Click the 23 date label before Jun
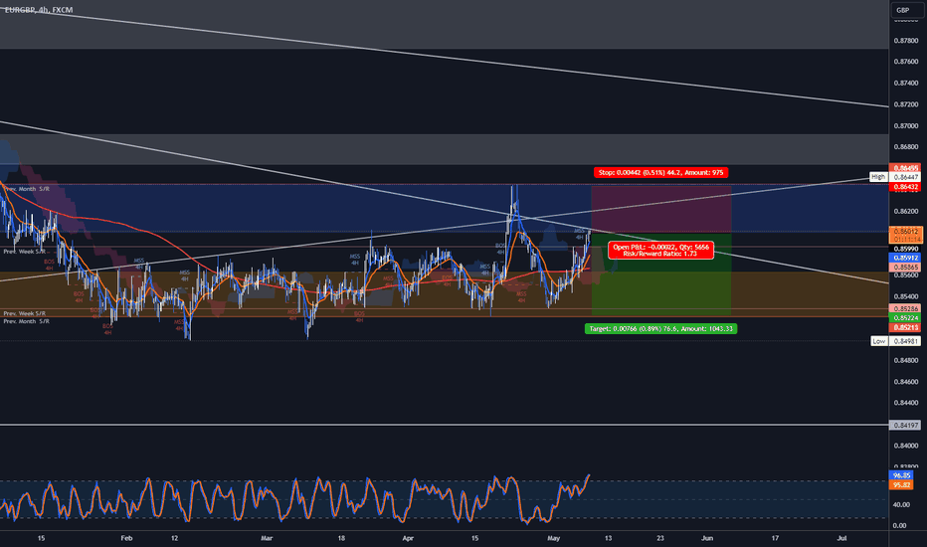 click(659, 538)
